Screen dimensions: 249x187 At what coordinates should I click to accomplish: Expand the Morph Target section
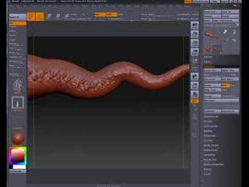tap(211, 145)
